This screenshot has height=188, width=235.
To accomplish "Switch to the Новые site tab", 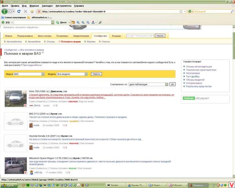I will pyautogui.click(x=9, y=36).
